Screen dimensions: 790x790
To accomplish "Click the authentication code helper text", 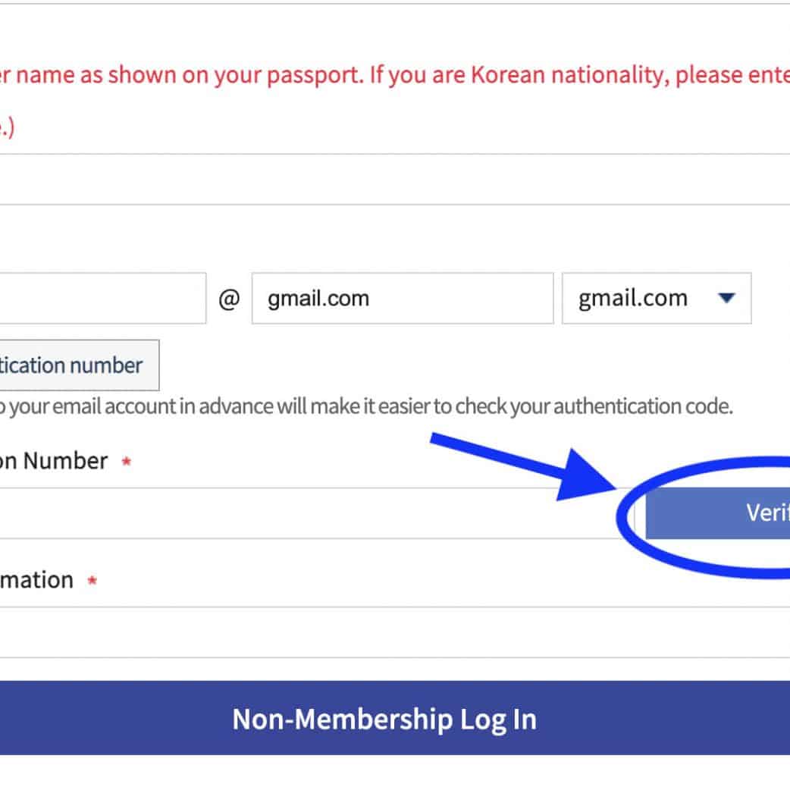I will 364,406.
